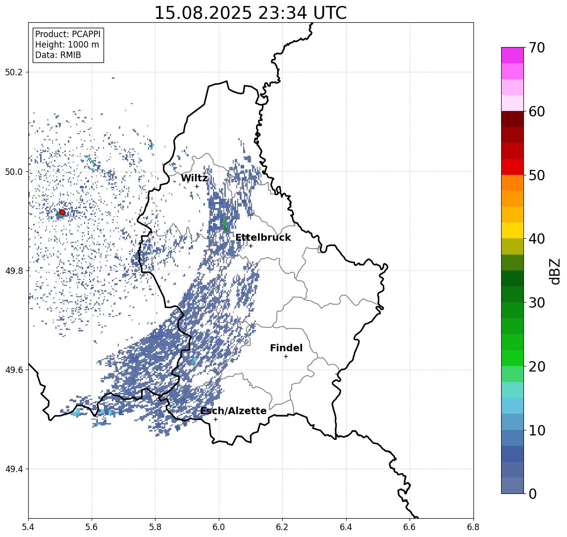Viewport: 567px width, 537px height.
Task: Click the latitude axis label 50.0
Action: 14,171
